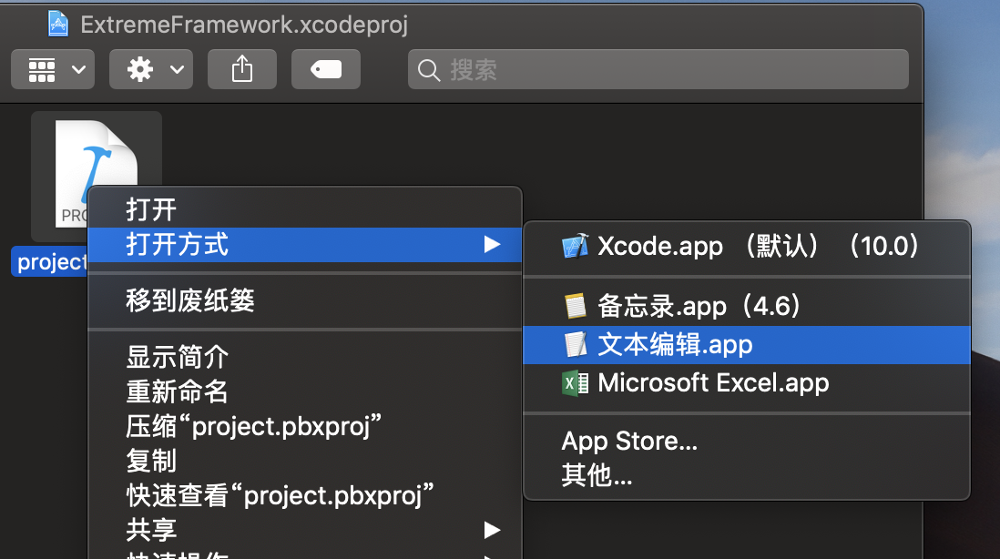Choose 打开 in the context menu
This screenshot has height=559, width=1000.
tap(305, 209)
